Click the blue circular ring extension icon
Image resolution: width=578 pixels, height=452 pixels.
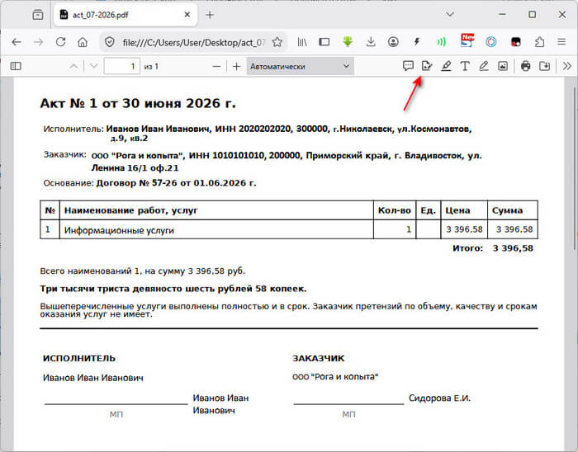[x=491, y=42]
